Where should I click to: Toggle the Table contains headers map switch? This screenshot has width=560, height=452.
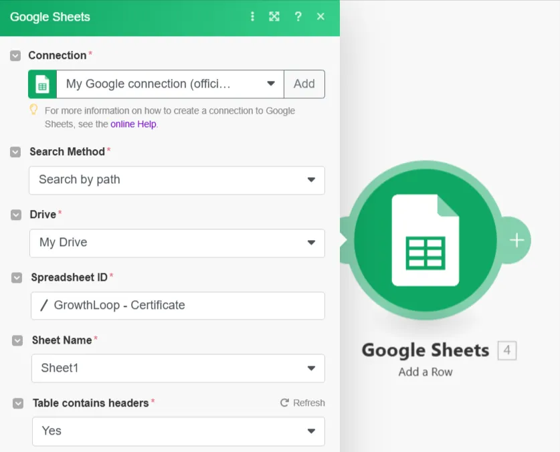click(18, 403)
